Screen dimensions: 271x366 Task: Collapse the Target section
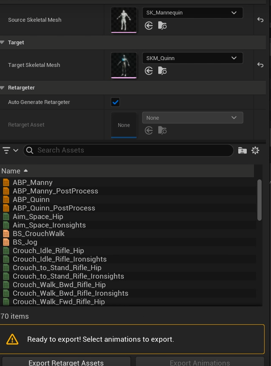(x=2, y=43)
